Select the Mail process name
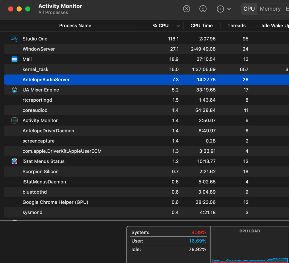 click(x=27, y=59)
